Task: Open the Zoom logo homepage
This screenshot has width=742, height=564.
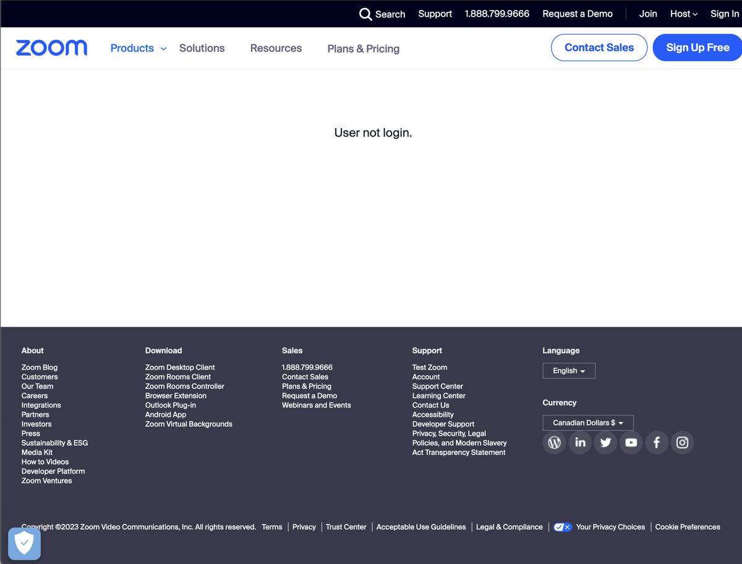Action: [x=51, y=48]
